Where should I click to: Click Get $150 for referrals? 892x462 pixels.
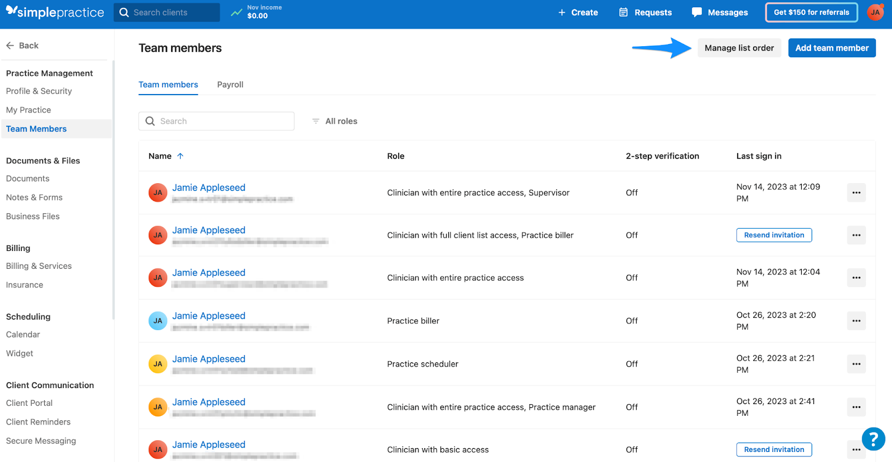[812, 12]
